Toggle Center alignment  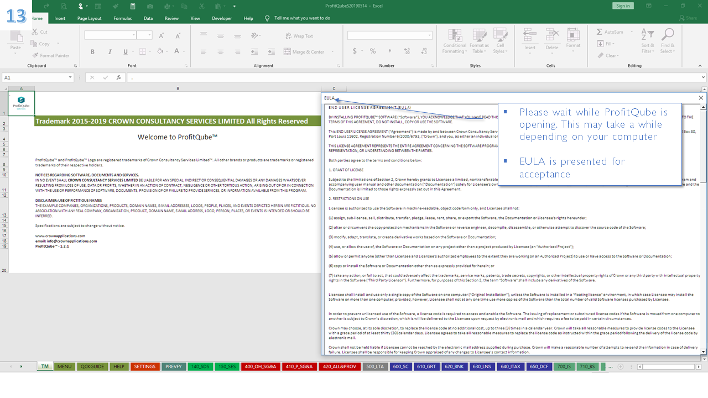pyautogui.click(x=220, y=51)
